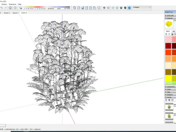Viewport: 176px width, 132px height.
Task: Select the Wireframe face style
Action: point(113,8)
